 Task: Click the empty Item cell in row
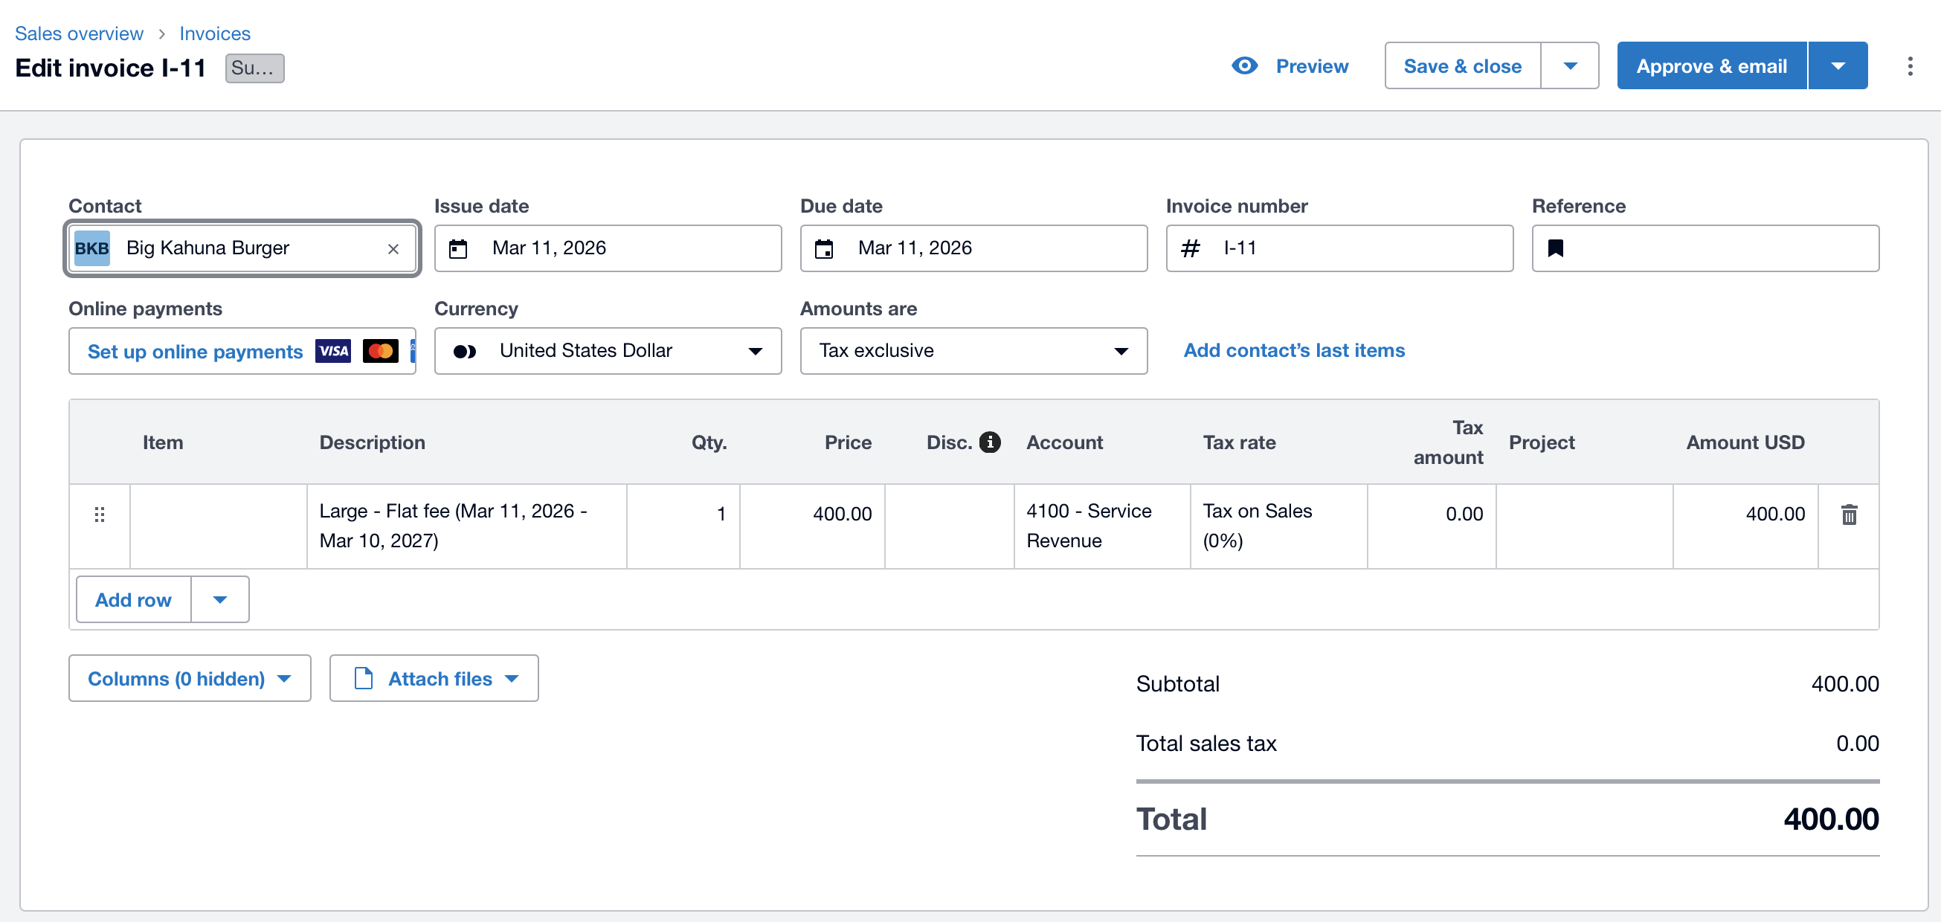point(219,526)
